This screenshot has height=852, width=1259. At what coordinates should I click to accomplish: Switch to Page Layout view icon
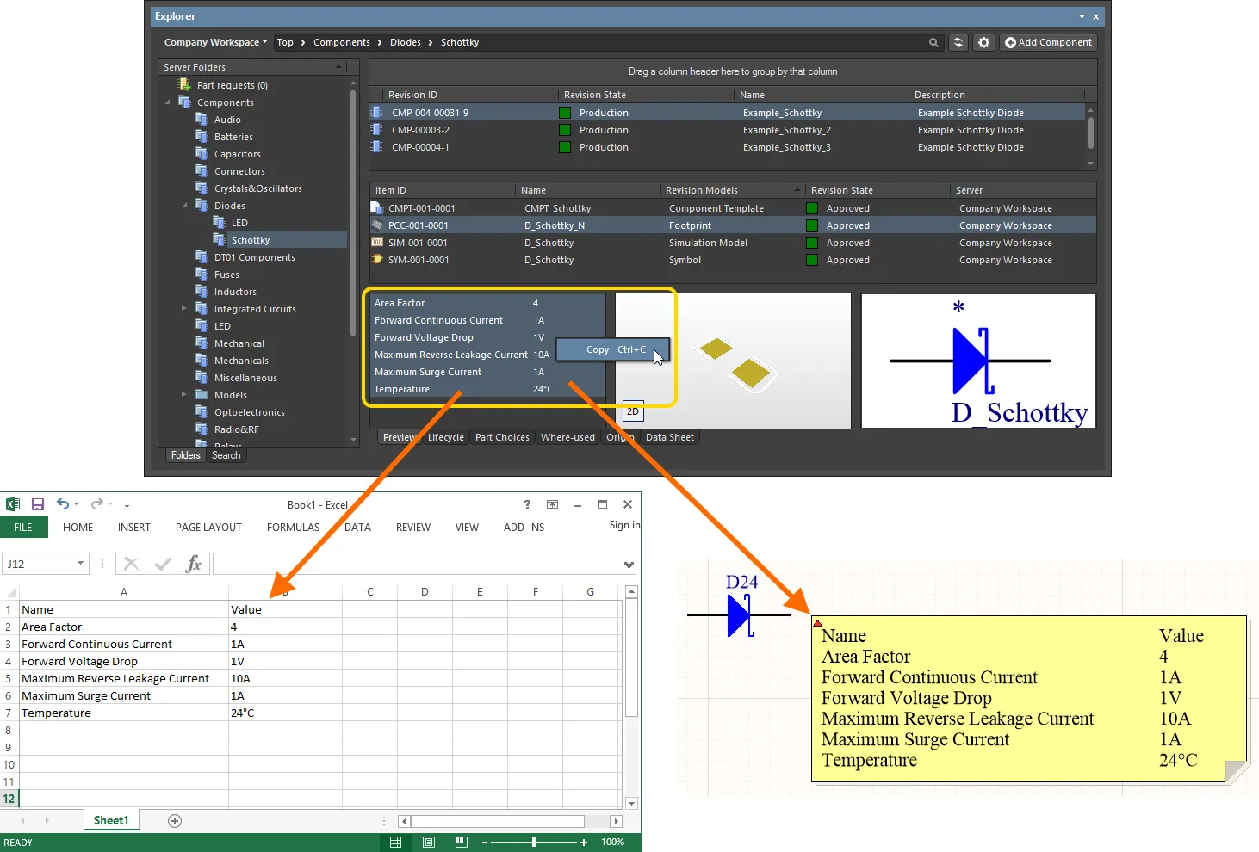click(429, 842)
